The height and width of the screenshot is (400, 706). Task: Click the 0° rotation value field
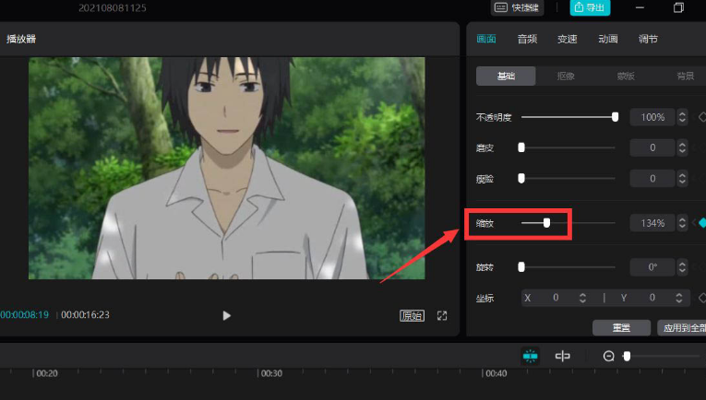pos(652,267)
